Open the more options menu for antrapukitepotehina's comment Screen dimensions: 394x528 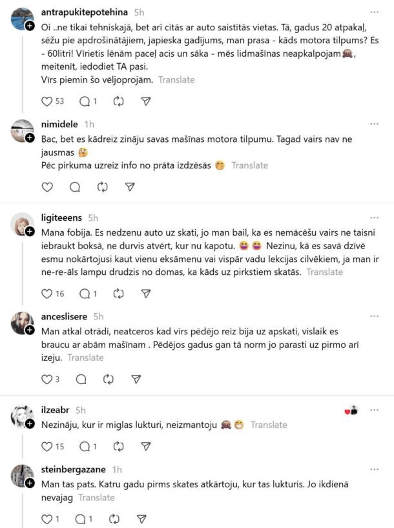pyautogui.click(x=374, y=12)
